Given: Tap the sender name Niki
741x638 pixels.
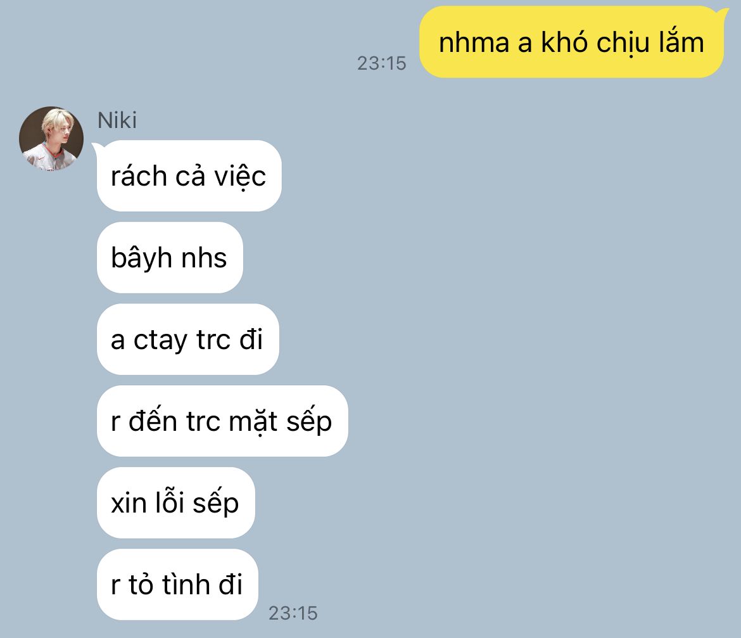Looking at the screenshot, I should click(117, 120).
